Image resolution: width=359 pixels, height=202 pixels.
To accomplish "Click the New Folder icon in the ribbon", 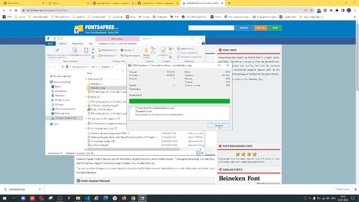I will [x=146, y=50].
